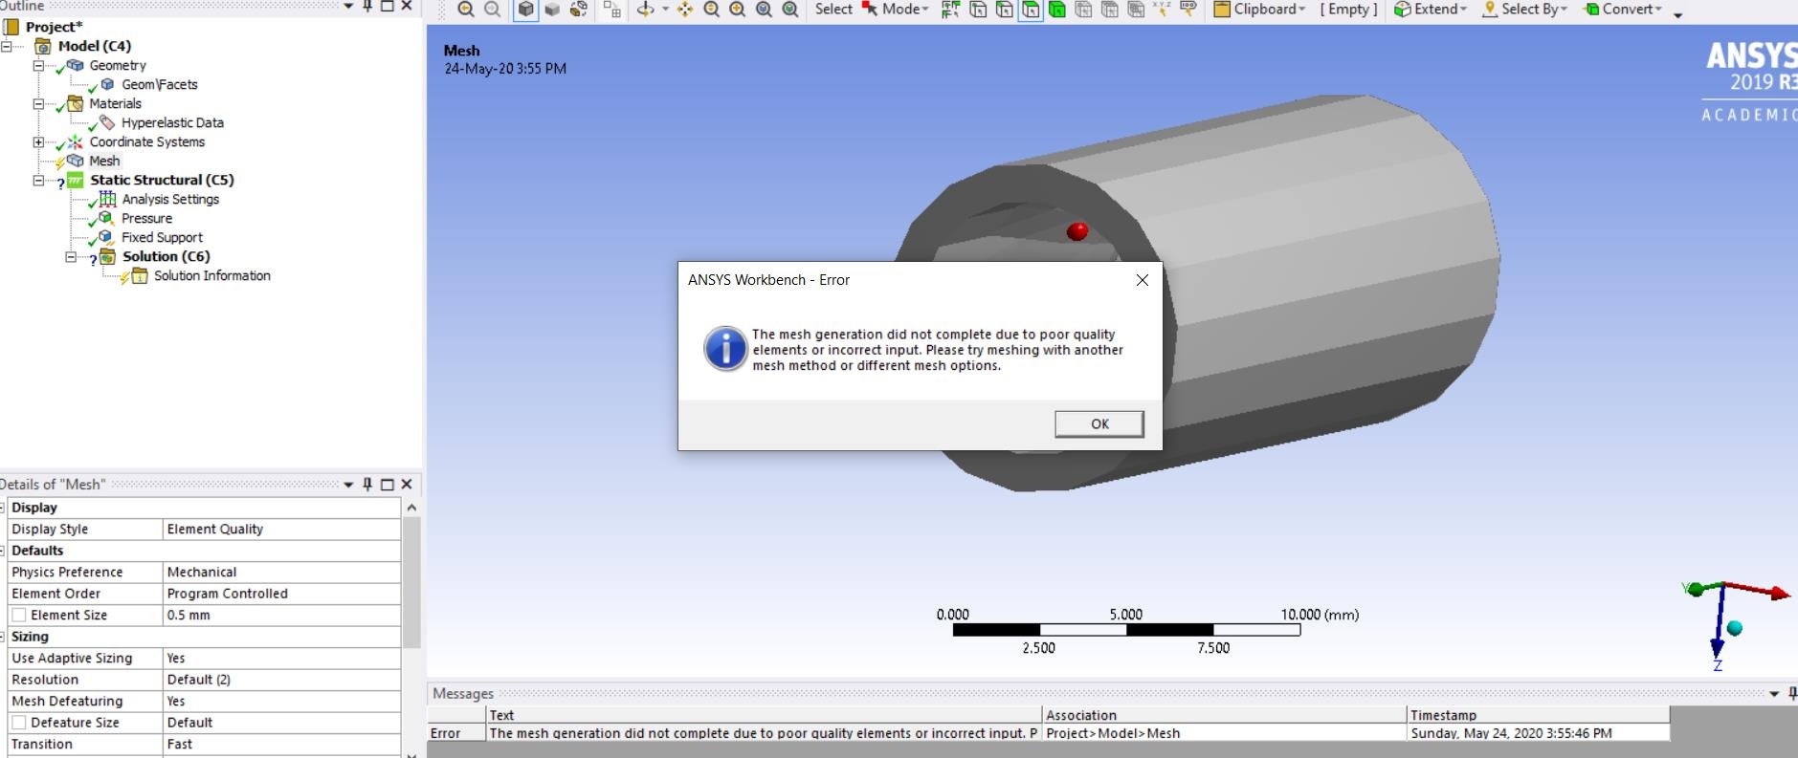Select the Pressure load tree item
The height and width of the screenshot is (758, 1798).
coord(146,218)
